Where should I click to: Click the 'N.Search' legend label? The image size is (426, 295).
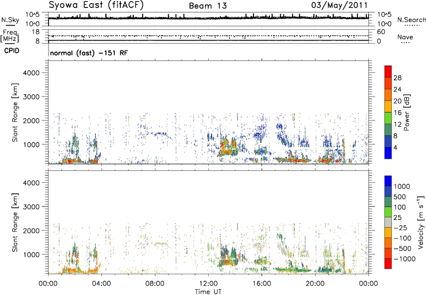coord(411,20)
